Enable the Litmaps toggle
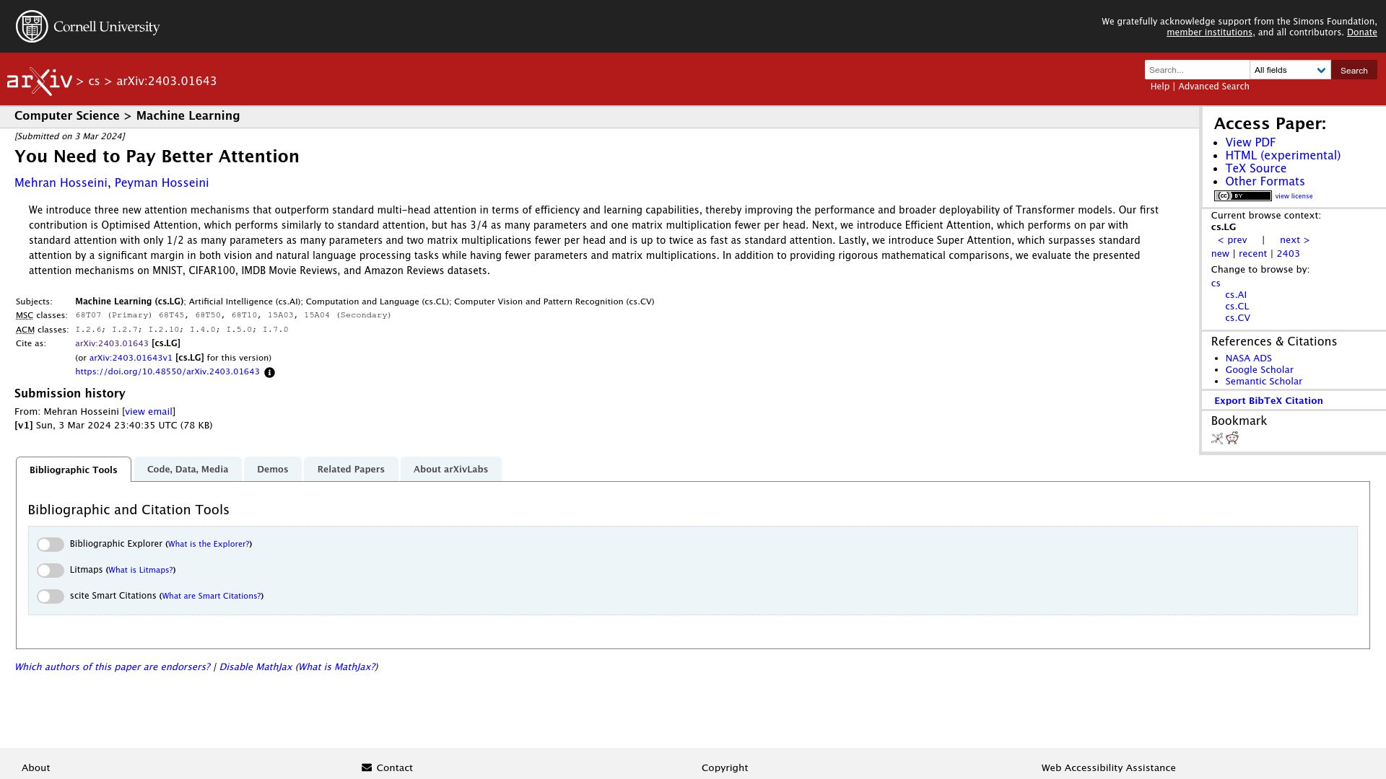This screenshot has width=1386, height=779. pos(51,571)
